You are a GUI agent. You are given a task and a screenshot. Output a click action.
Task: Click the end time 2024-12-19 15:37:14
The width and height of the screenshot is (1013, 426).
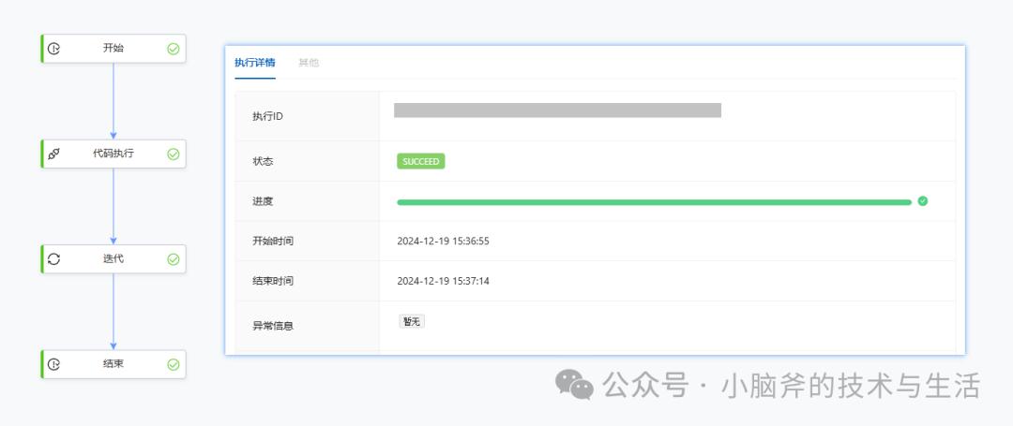point(443,282)
